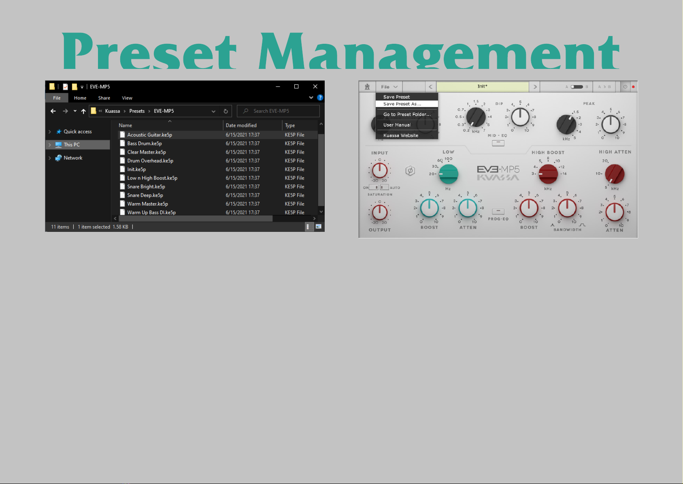The width and height of the screenshot is (683, 484).
Task: Open Kuassa Website menu entry
Action: 407,135
